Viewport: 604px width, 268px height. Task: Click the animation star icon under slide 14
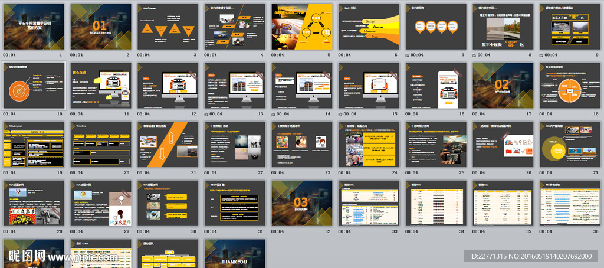click(x=274, y=114)
